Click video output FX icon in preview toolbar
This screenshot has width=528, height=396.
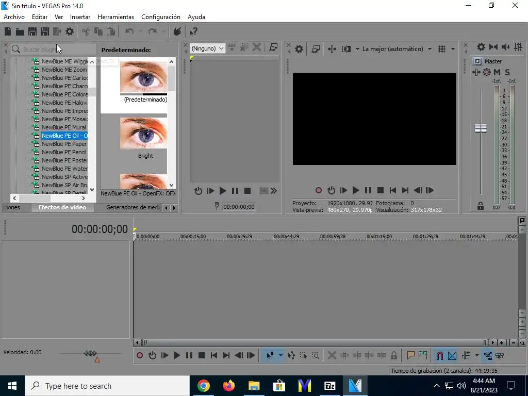[332, 49]
